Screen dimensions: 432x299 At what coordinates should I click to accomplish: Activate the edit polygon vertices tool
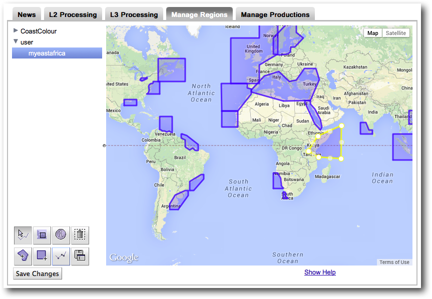61,256
